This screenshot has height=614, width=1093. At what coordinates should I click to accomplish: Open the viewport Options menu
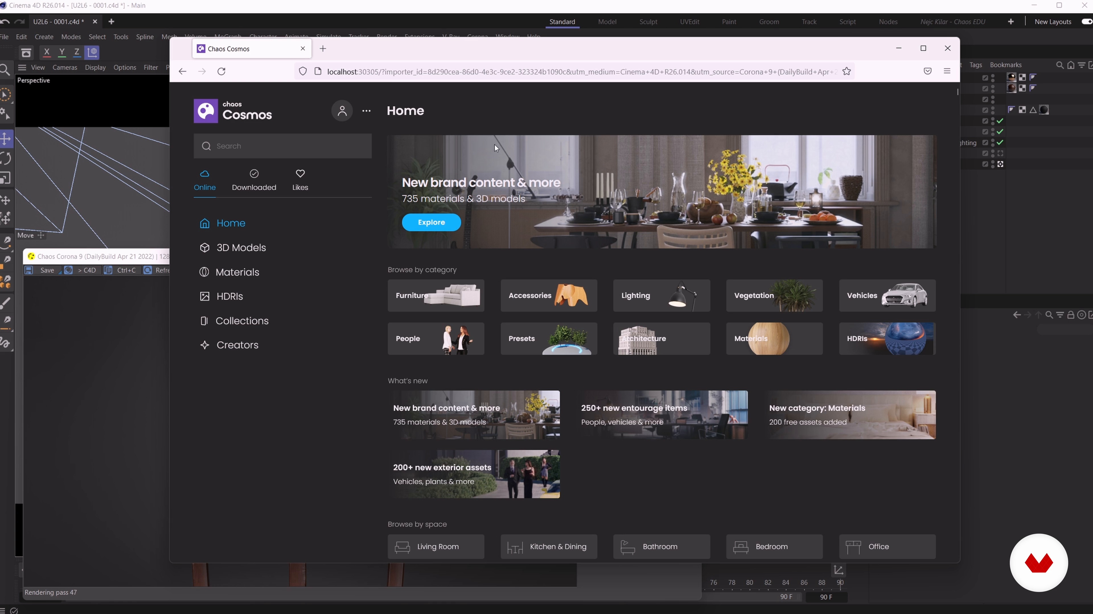click(x=125, y=67)
